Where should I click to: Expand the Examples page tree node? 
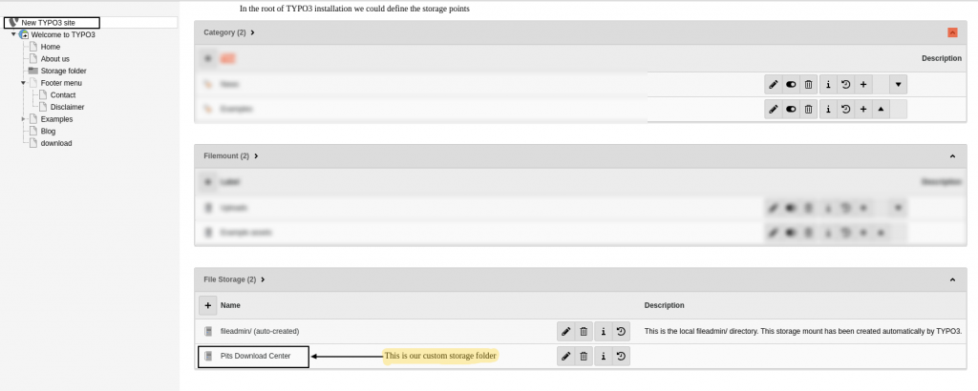point(23,119)
